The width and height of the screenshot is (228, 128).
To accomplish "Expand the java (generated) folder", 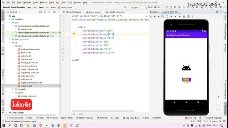I will [x=10, y=39].
